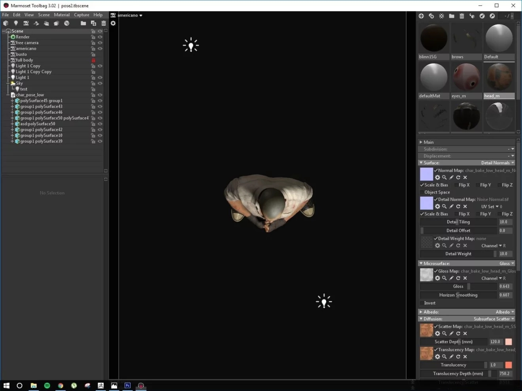Open the Diffusion model dropdown showing Subsurface Scatter
The image size is (522, 391).
[494, 319]
